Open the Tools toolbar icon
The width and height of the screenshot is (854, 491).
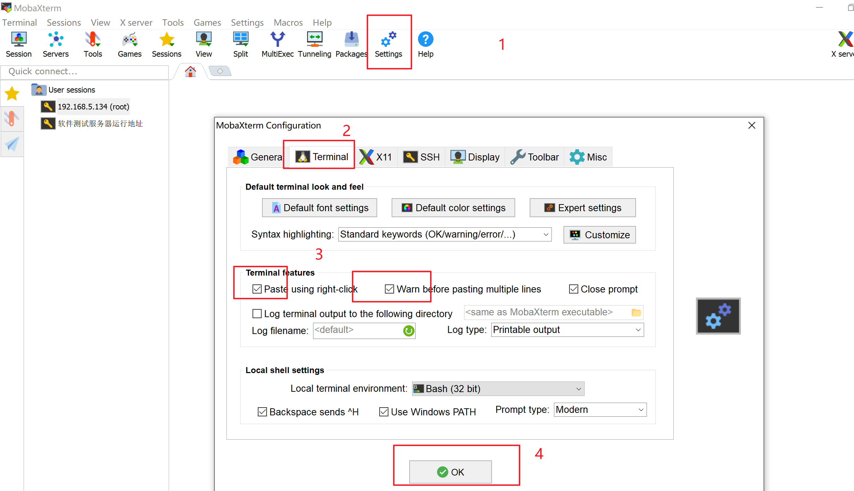tap(93, 44)
